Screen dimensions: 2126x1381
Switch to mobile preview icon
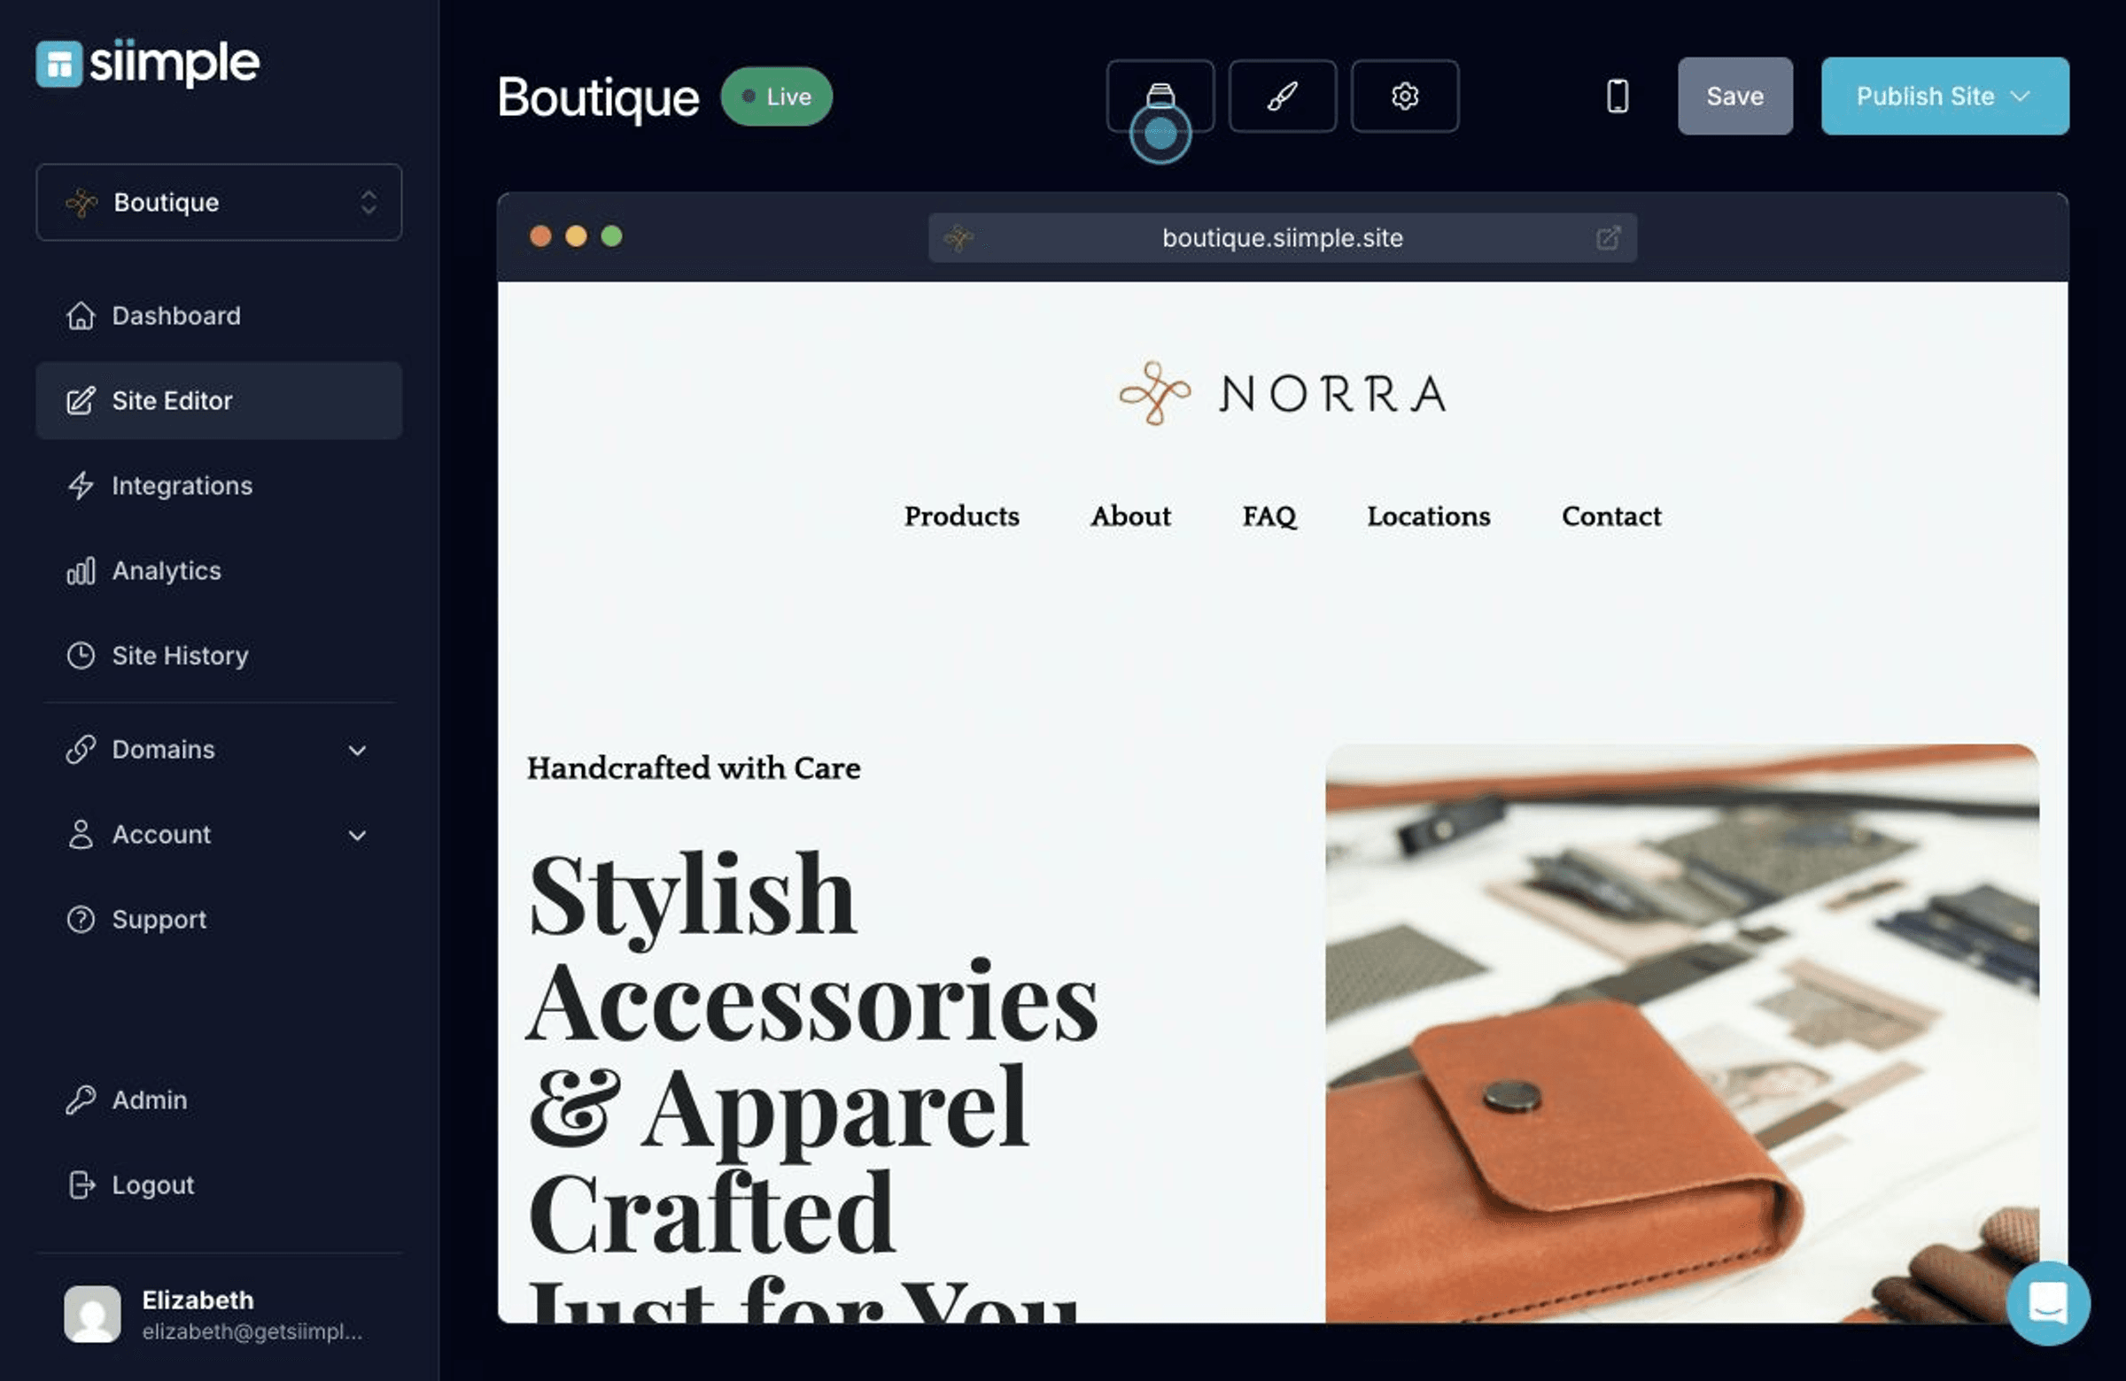coord(1617,96)
